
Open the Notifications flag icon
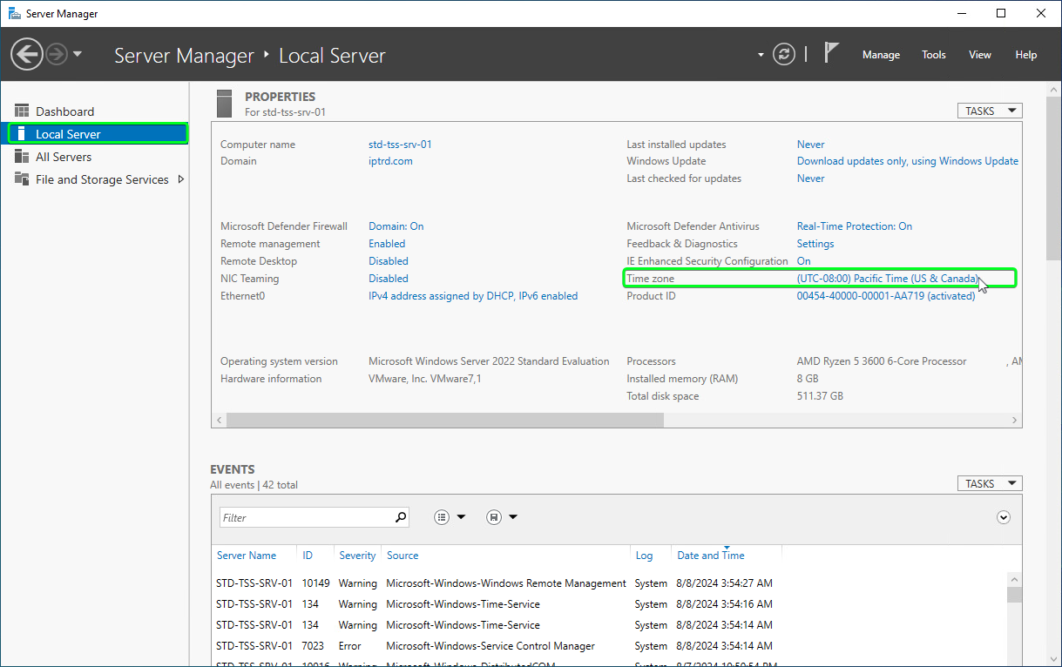click(x=831, y=53)
